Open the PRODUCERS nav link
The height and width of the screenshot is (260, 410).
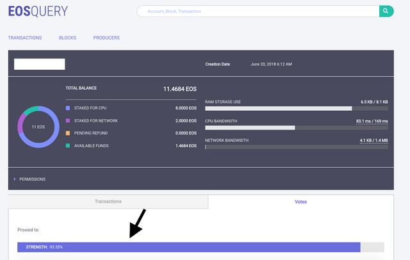[x=106, y=38]
